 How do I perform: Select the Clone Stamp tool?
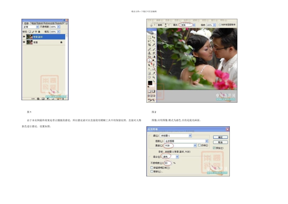(149, 53)
